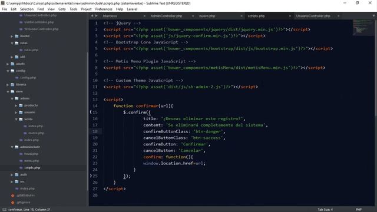Click the rutas folder icon

point(16,43)
